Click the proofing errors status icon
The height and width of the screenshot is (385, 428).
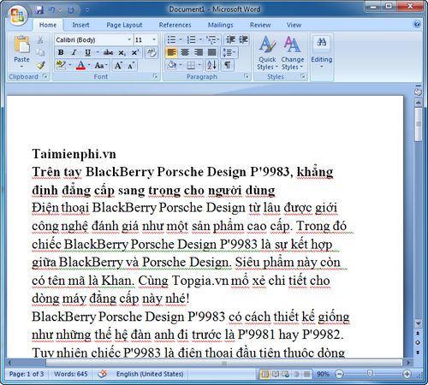pyautogui.click(x=102, y=373)
